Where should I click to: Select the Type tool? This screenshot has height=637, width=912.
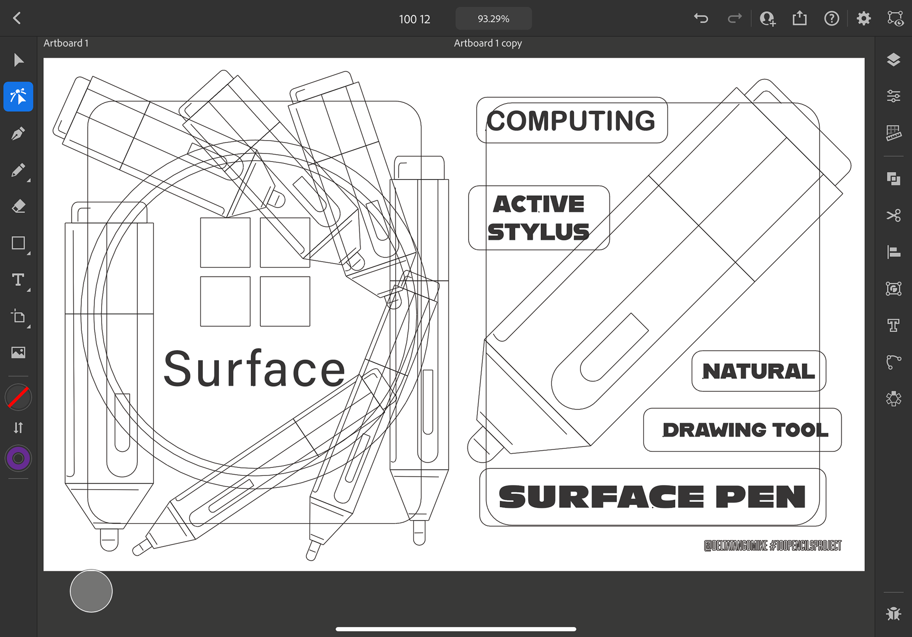point(18,280)
